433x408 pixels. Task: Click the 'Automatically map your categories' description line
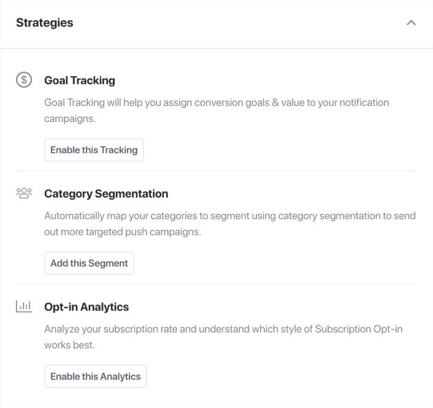(230, 216)
